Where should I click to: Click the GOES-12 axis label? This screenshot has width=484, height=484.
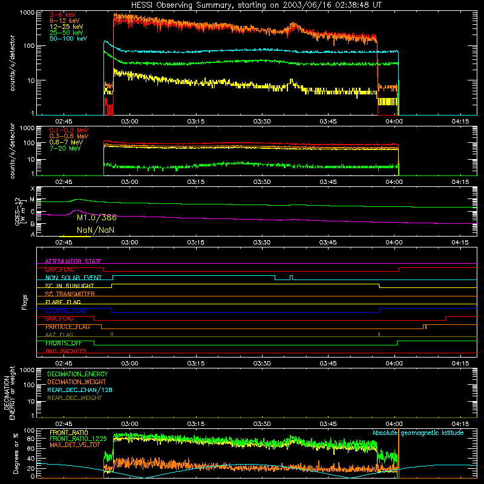tap(19, 211)
